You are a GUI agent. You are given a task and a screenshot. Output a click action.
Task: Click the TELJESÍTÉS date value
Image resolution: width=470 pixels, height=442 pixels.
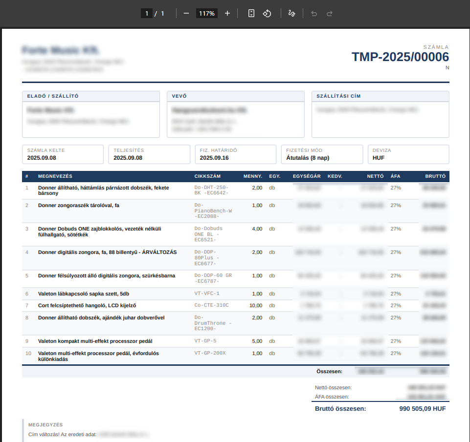pos(128,158)
